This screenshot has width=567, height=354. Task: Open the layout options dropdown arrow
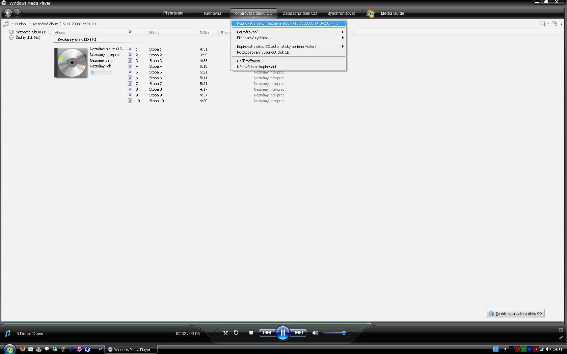pyautogui.click(x=548, y=24)
